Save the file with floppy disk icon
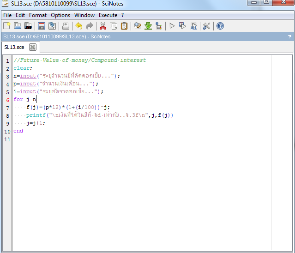This screenshot has width=295, height=253. (x=42, y=26)
